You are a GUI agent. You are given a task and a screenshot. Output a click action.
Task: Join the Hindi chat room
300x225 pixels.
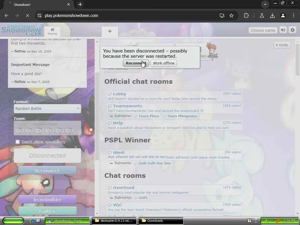[x=174, y=155]
